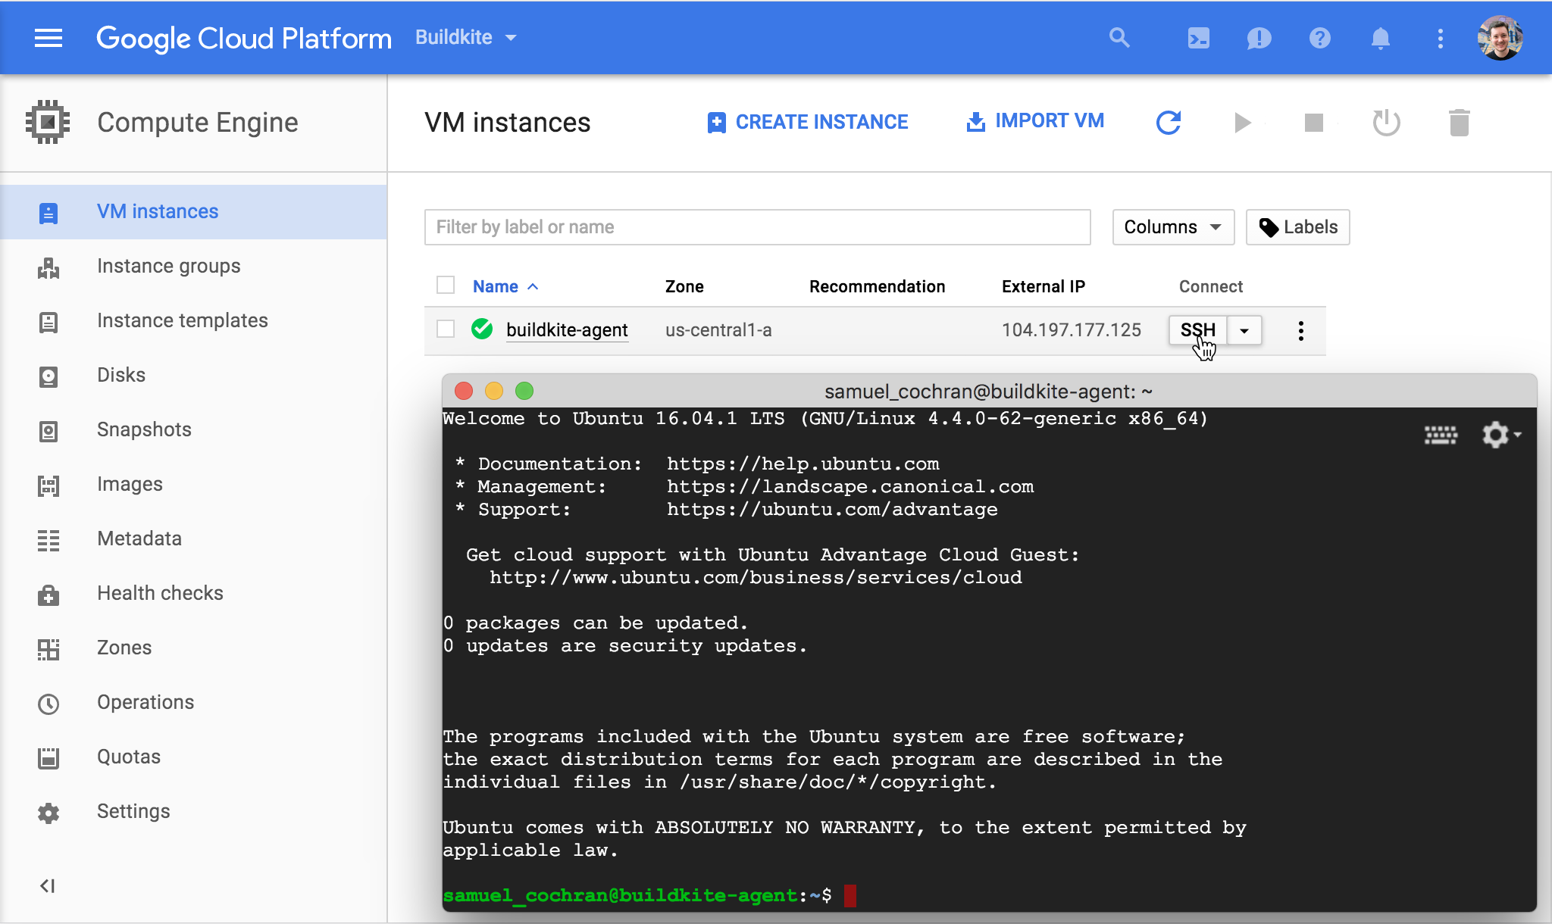1552x924 pixels.
Task: Click the green running status icon
Action: tap(482, 329)
